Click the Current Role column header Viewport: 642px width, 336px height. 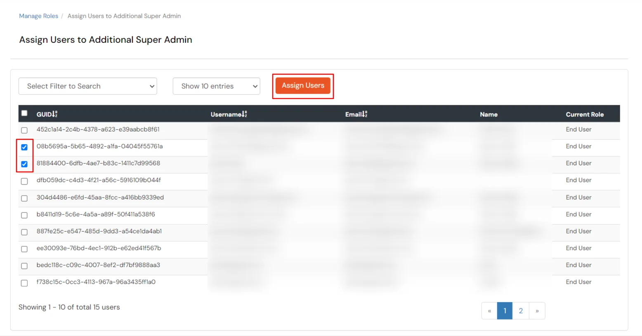click(585, 114)
